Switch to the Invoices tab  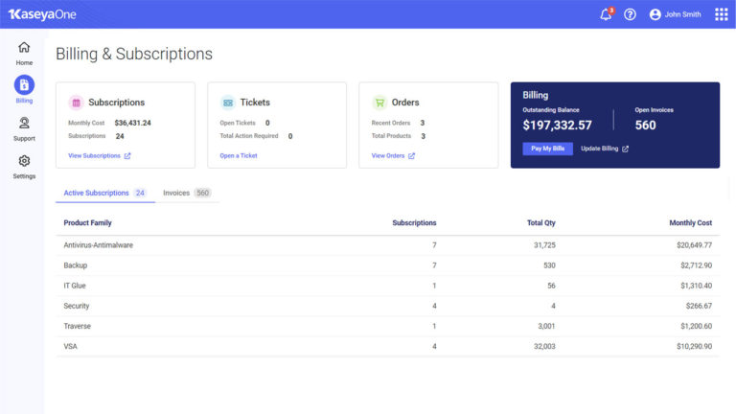pos(187,193)
